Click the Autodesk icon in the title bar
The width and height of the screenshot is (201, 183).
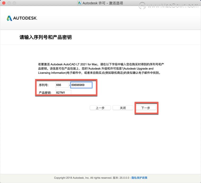tap(79, 3)
